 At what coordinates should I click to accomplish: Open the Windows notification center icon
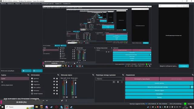click(191, 107)
